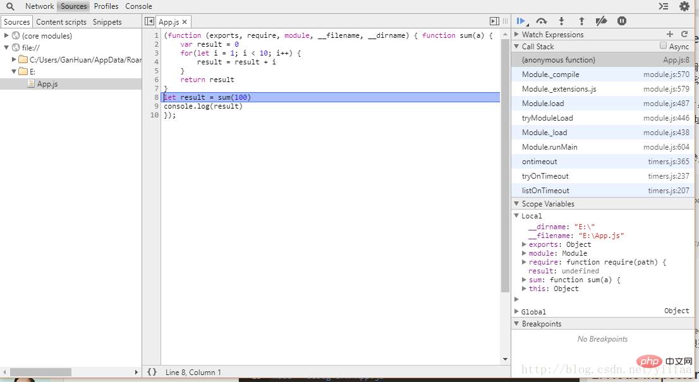
Task: Collapse the file:// tree node
Action: (6, 47)
